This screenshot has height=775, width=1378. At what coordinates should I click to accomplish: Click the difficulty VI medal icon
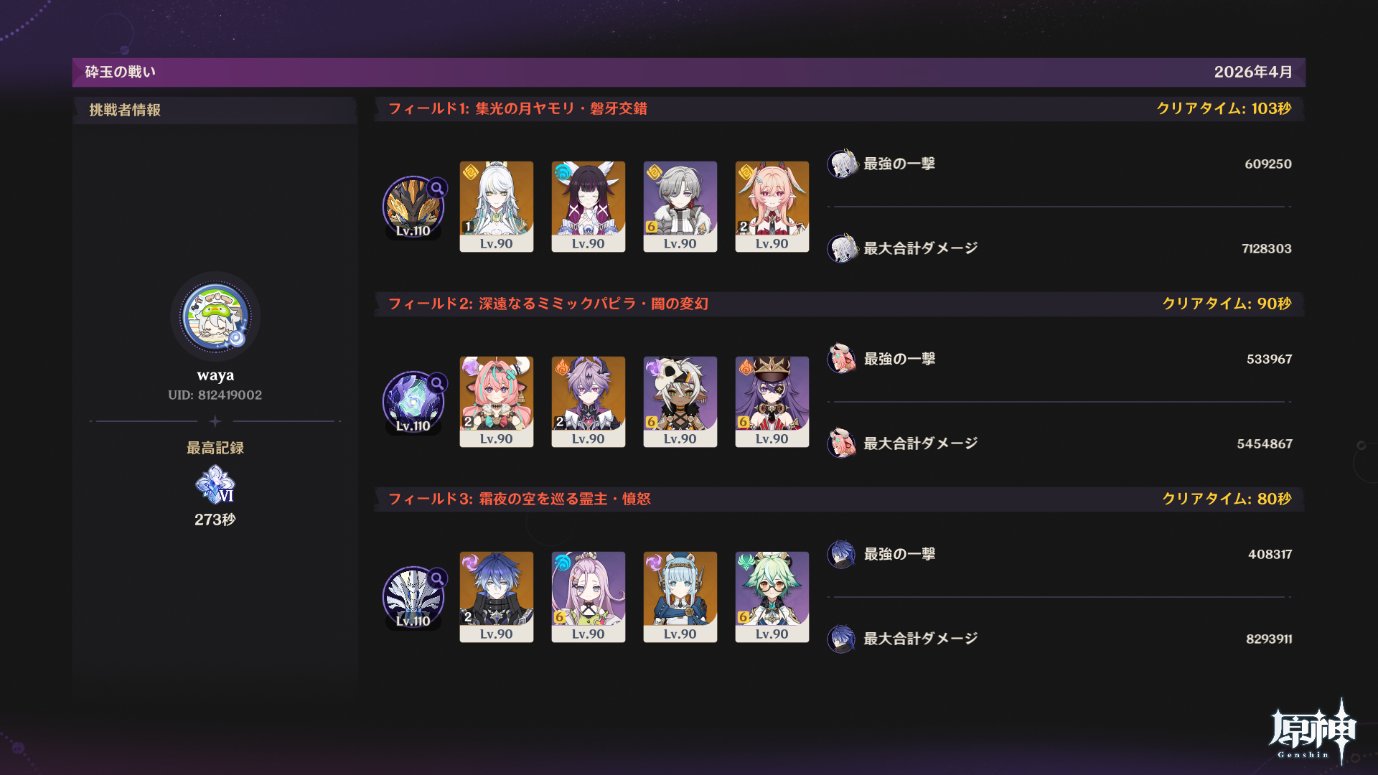click(215, 484)
